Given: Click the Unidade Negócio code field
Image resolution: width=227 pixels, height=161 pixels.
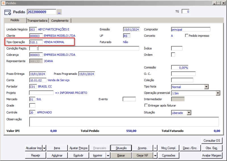Looking at the screenshot, I should coord(33,30).
